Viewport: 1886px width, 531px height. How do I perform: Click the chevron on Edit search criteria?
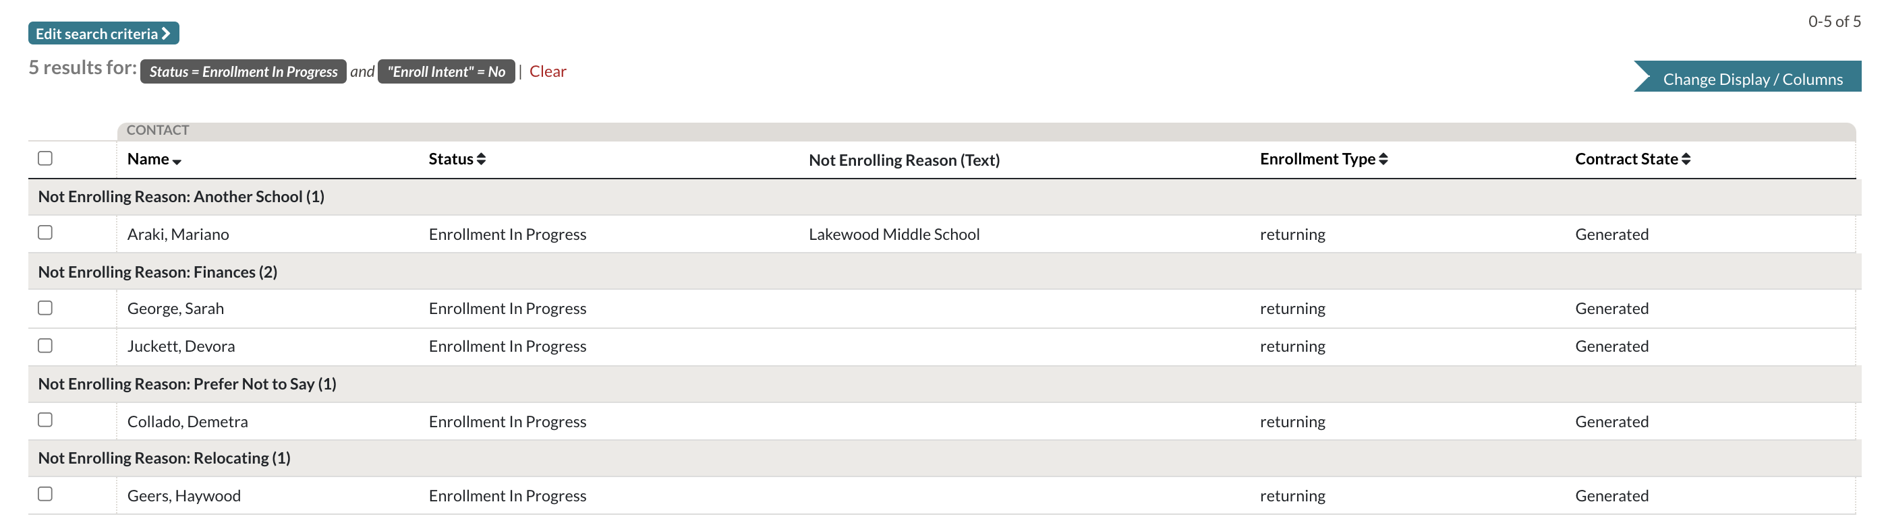pos(167,33)
